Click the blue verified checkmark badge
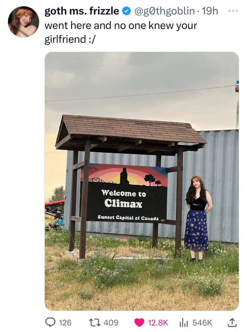Image resolution: width=247 pixels, height=332 pixels. tap(126, 11)
